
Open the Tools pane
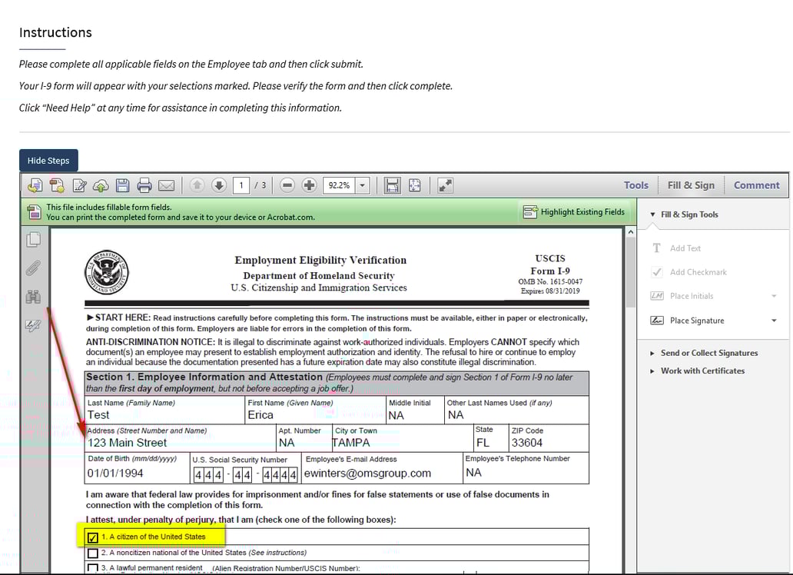tap(636, 184)
